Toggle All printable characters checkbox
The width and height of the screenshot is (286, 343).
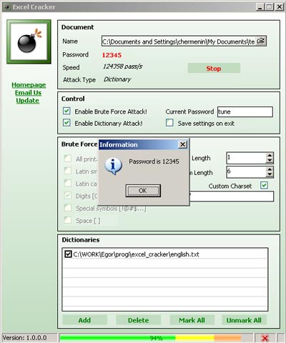pos(68,159)
